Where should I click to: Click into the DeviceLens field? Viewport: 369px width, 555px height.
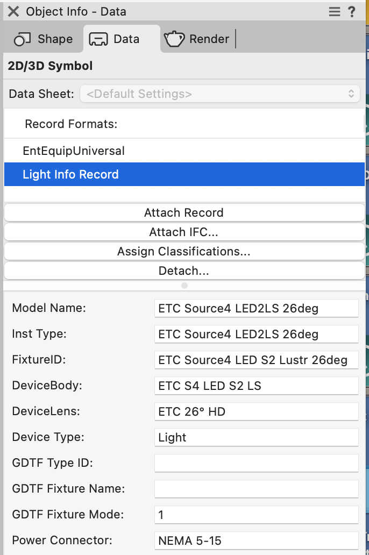256,412
